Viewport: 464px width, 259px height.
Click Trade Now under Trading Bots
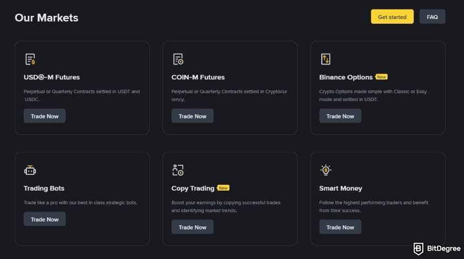pos(45,219)
